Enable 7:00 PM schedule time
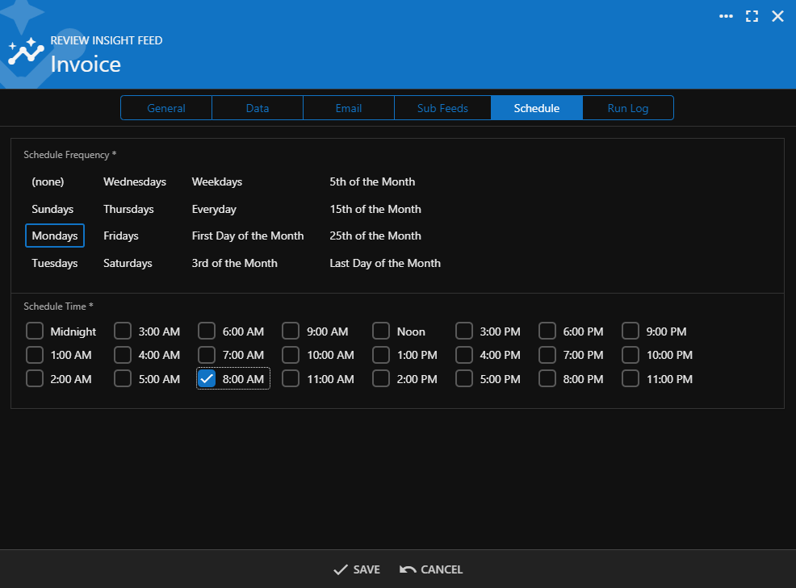 tap(547, 355)
